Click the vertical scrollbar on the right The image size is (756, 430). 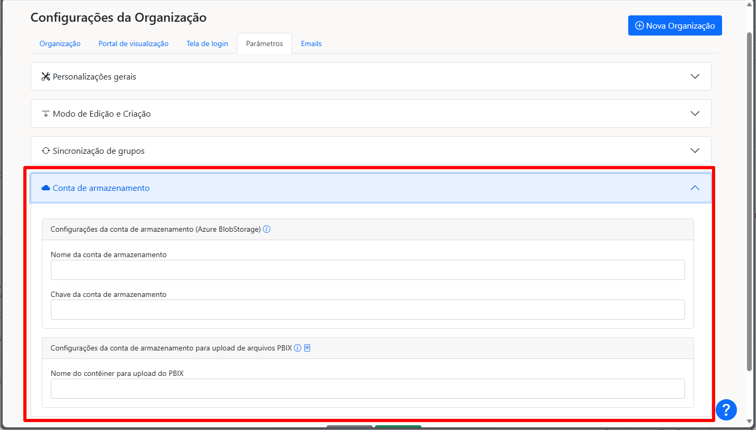pos(749,201)
